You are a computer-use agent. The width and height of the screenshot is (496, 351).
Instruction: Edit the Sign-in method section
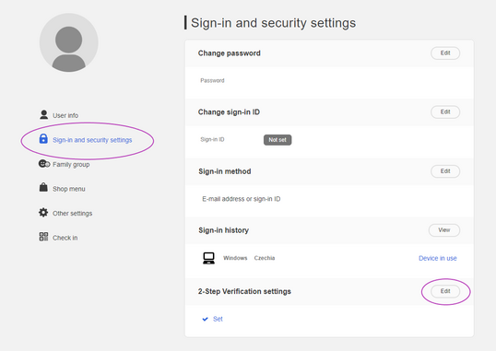(445, 171)
